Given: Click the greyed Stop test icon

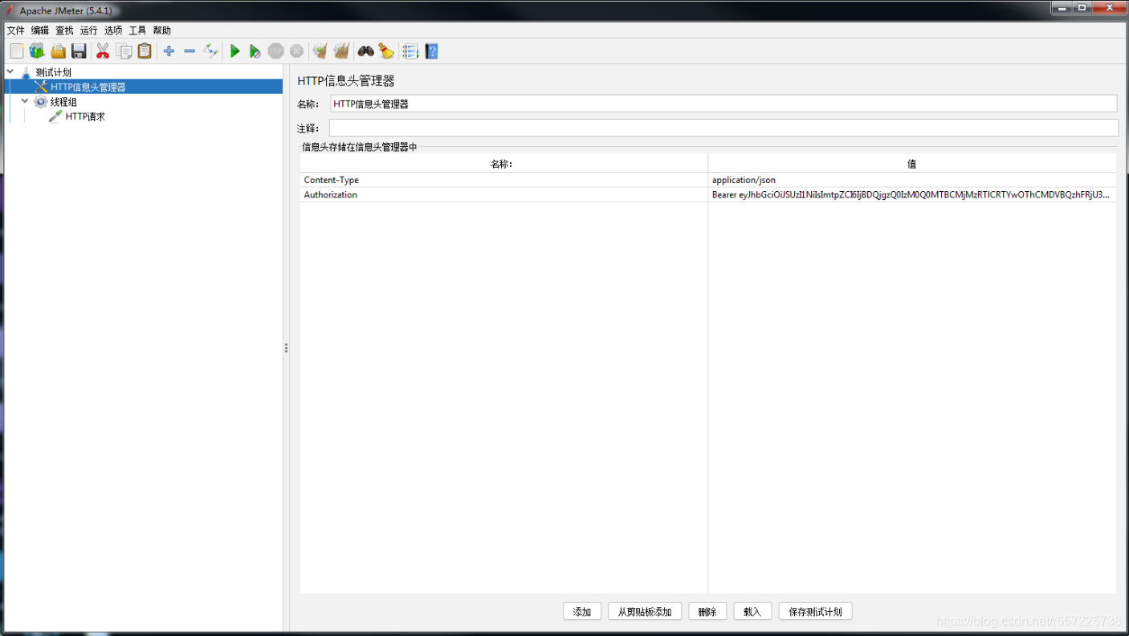Looking at the screenshot, I should click(x=275, y=51).
